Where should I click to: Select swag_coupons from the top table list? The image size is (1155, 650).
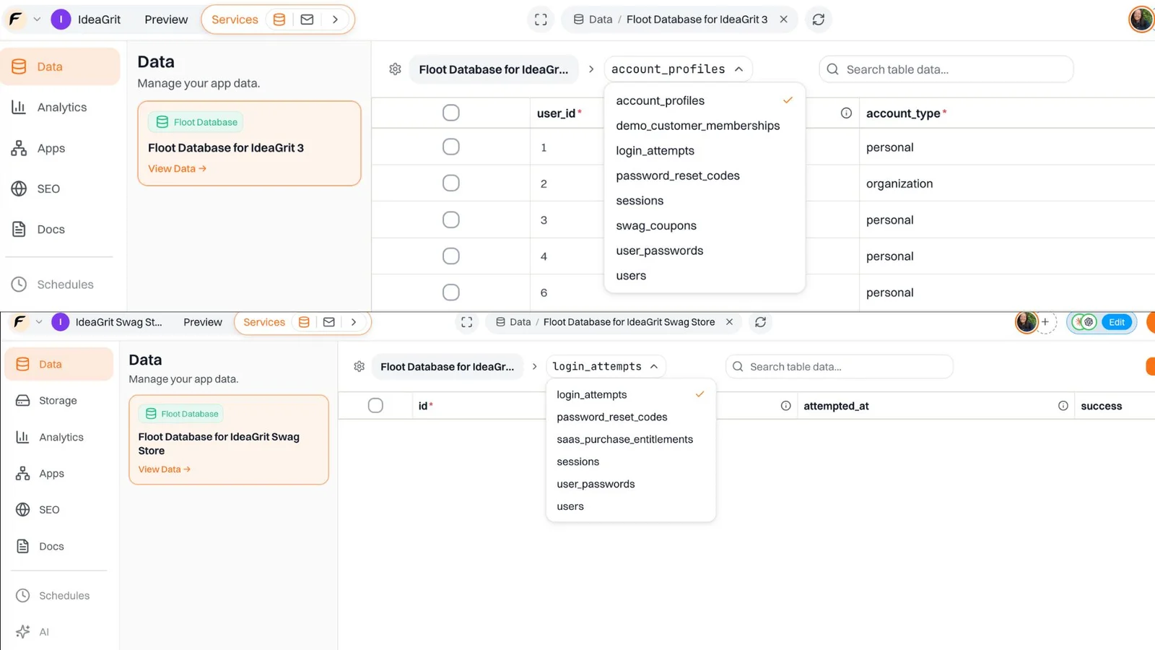click(656, 225)
